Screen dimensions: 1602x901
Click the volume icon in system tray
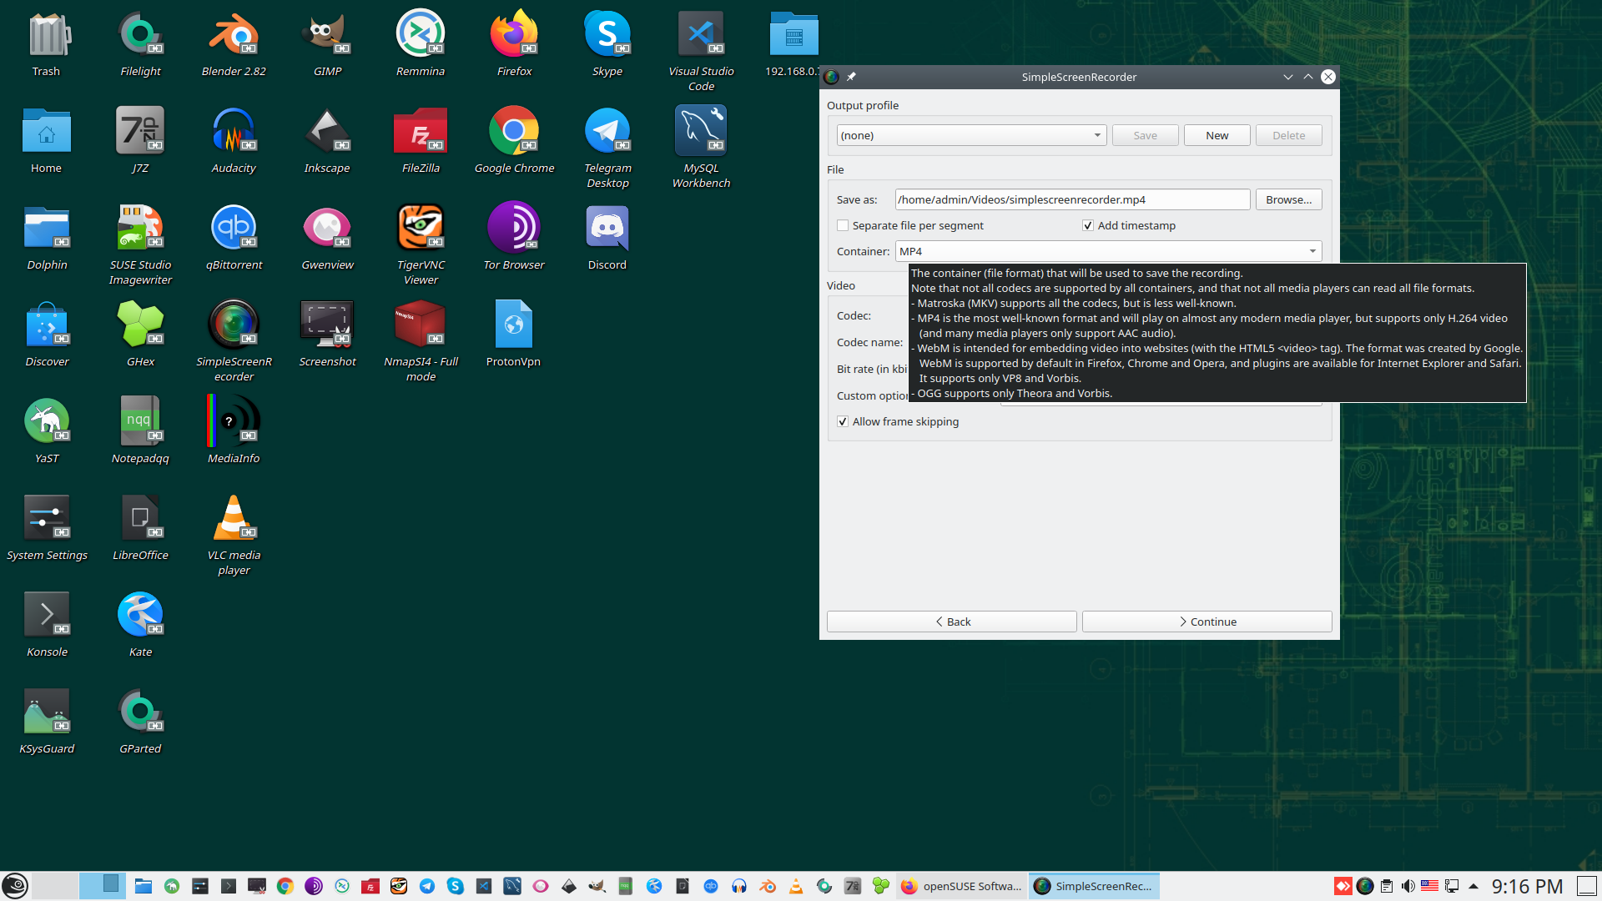(1408, 886)
